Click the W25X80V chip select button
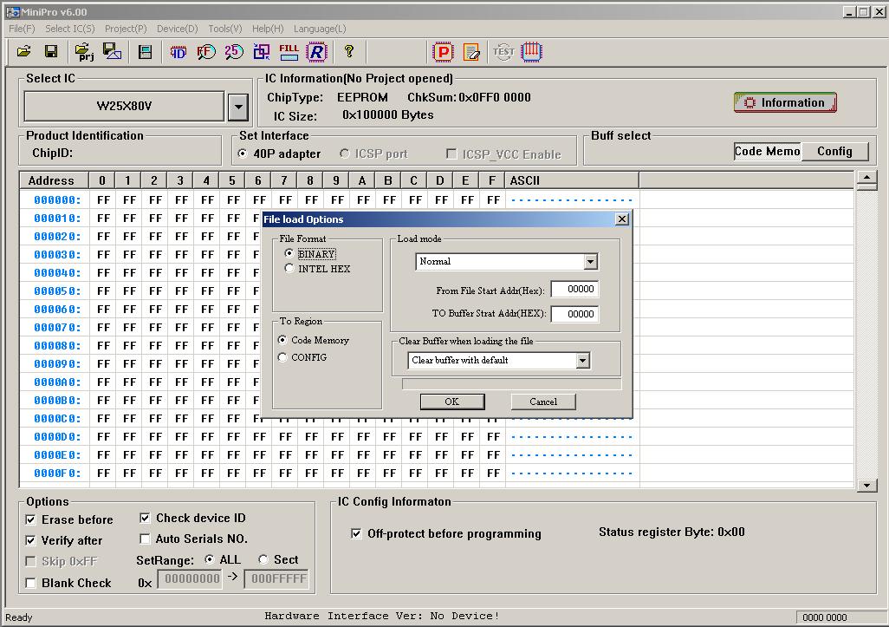Screen dimensions: 889x627 pyautogui.click(x=124, y=106)
